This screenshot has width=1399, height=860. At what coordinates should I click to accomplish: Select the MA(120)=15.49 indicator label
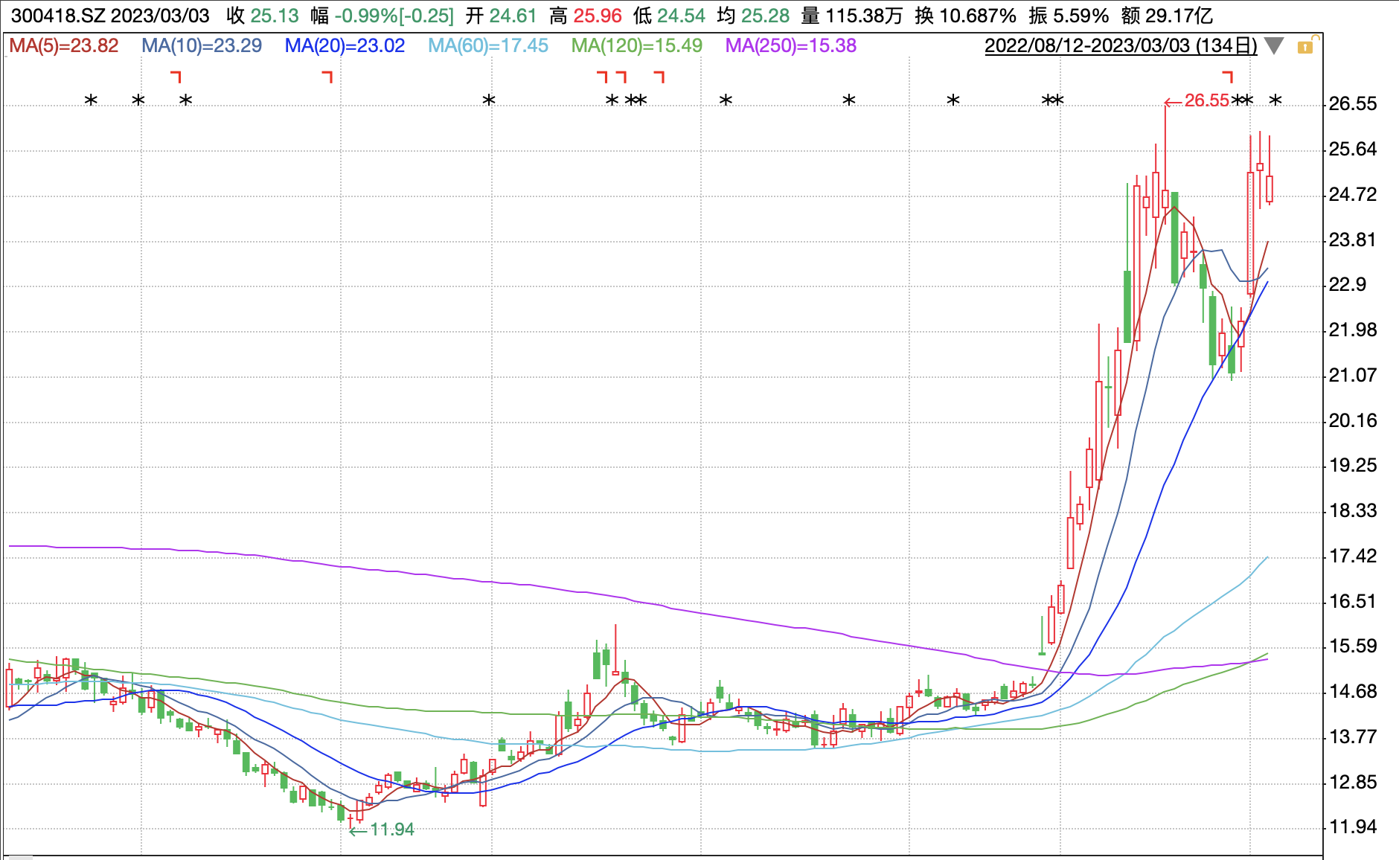click(x=637, y=46)
